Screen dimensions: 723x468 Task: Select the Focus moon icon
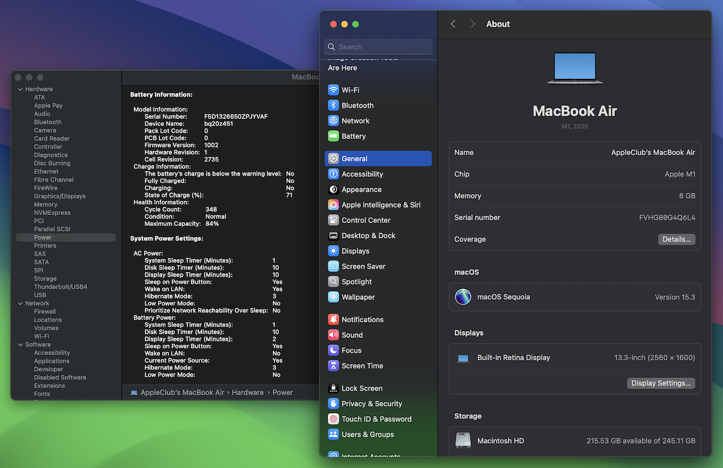(x=333, y=351)
